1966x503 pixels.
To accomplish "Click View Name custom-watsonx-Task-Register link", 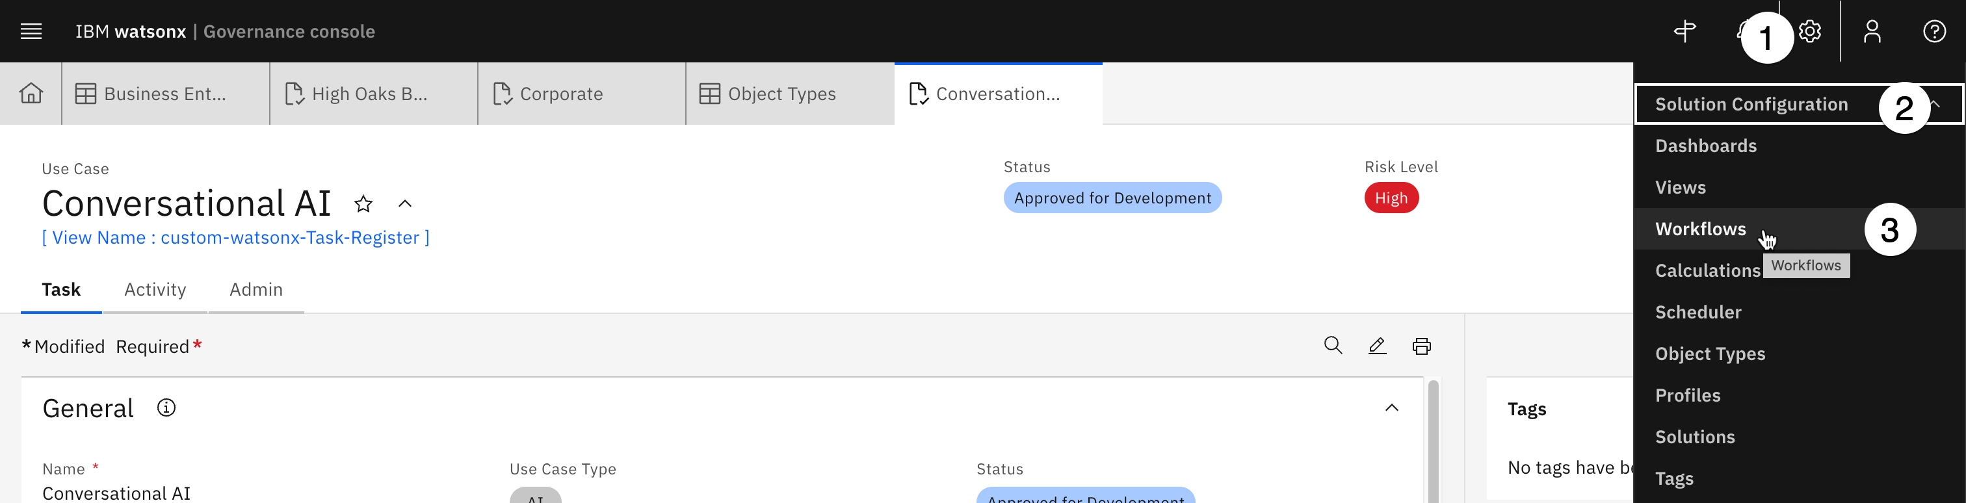I will pos(236,237).
